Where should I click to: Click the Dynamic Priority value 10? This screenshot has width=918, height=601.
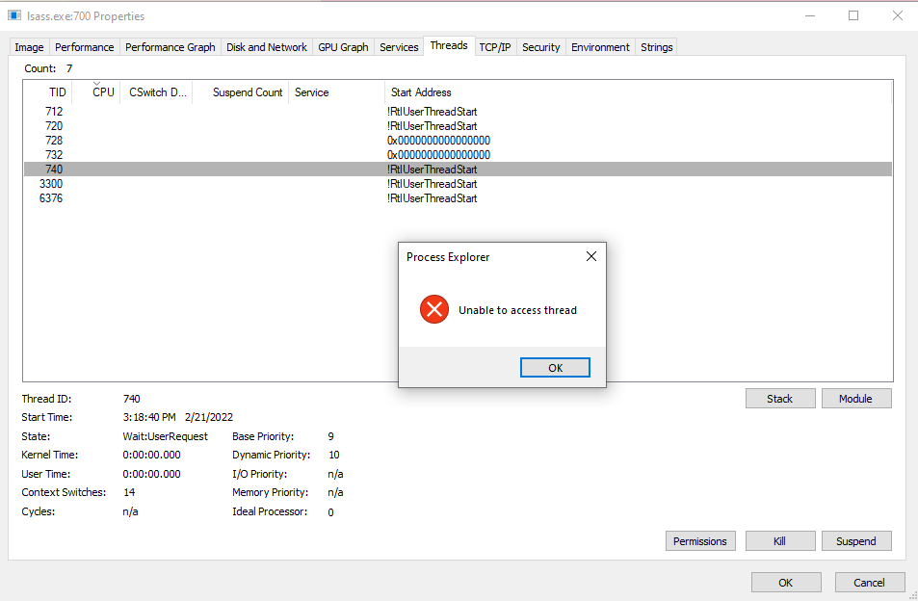pos(333,455)
